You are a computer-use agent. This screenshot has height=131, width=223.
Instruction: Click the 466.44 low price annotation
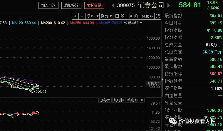[x=41, y=91]
